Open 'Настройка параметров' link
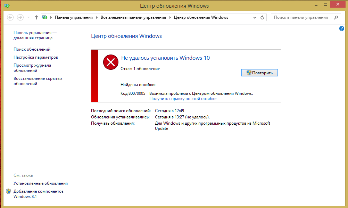 36,57
